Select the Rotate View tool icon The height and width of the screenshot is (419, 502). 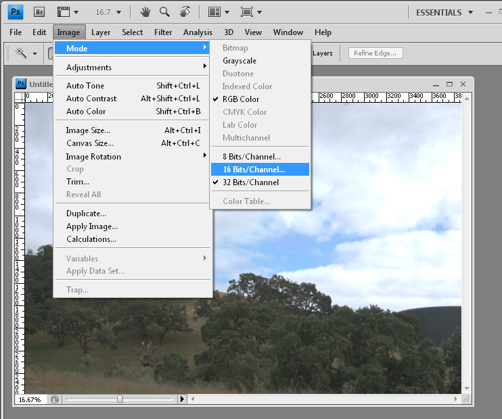tap(185, 12)
